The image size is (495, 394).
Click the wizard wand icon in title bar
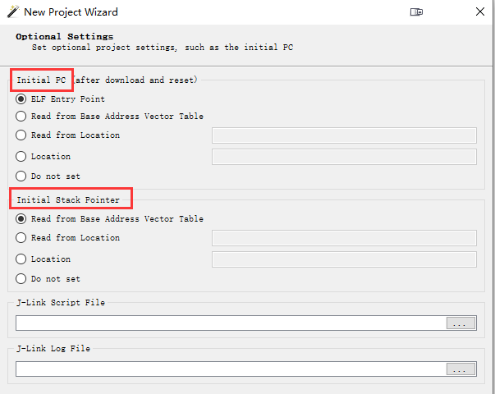coord(13,11)
